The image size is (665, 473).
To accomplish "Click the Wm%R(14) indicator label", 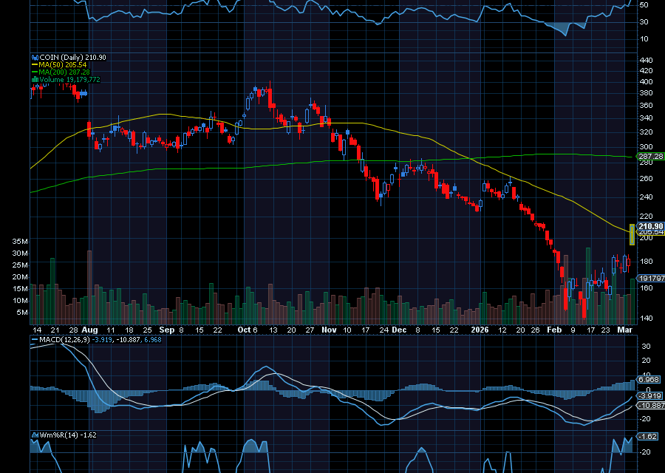I will coord(56,435).
